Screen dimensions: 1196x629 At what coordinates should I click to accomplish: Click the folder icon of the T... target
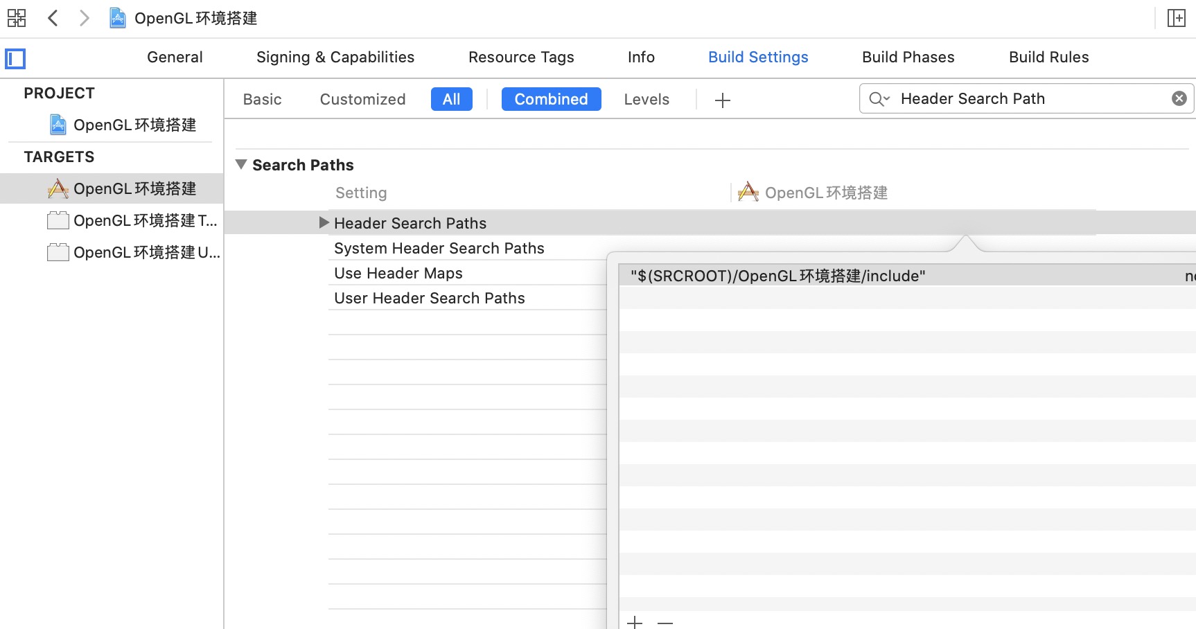point(58,220)
